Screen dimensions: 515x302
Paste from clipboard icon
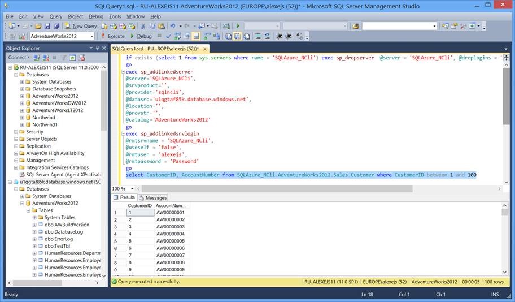[x=161, y=26]
